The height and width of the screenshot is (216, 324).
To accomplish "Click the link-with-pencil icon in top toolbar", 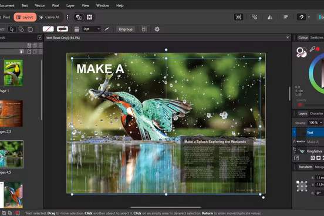I will [x=254, y=17].
